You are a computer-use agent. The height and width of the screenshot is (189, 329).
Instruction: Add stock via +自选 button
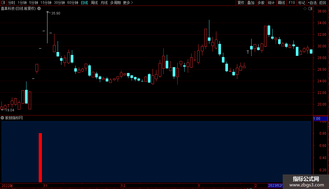pos(312,3)
